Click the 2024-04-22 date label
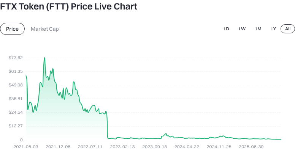The image size is (295, 152). pos(187,146)
